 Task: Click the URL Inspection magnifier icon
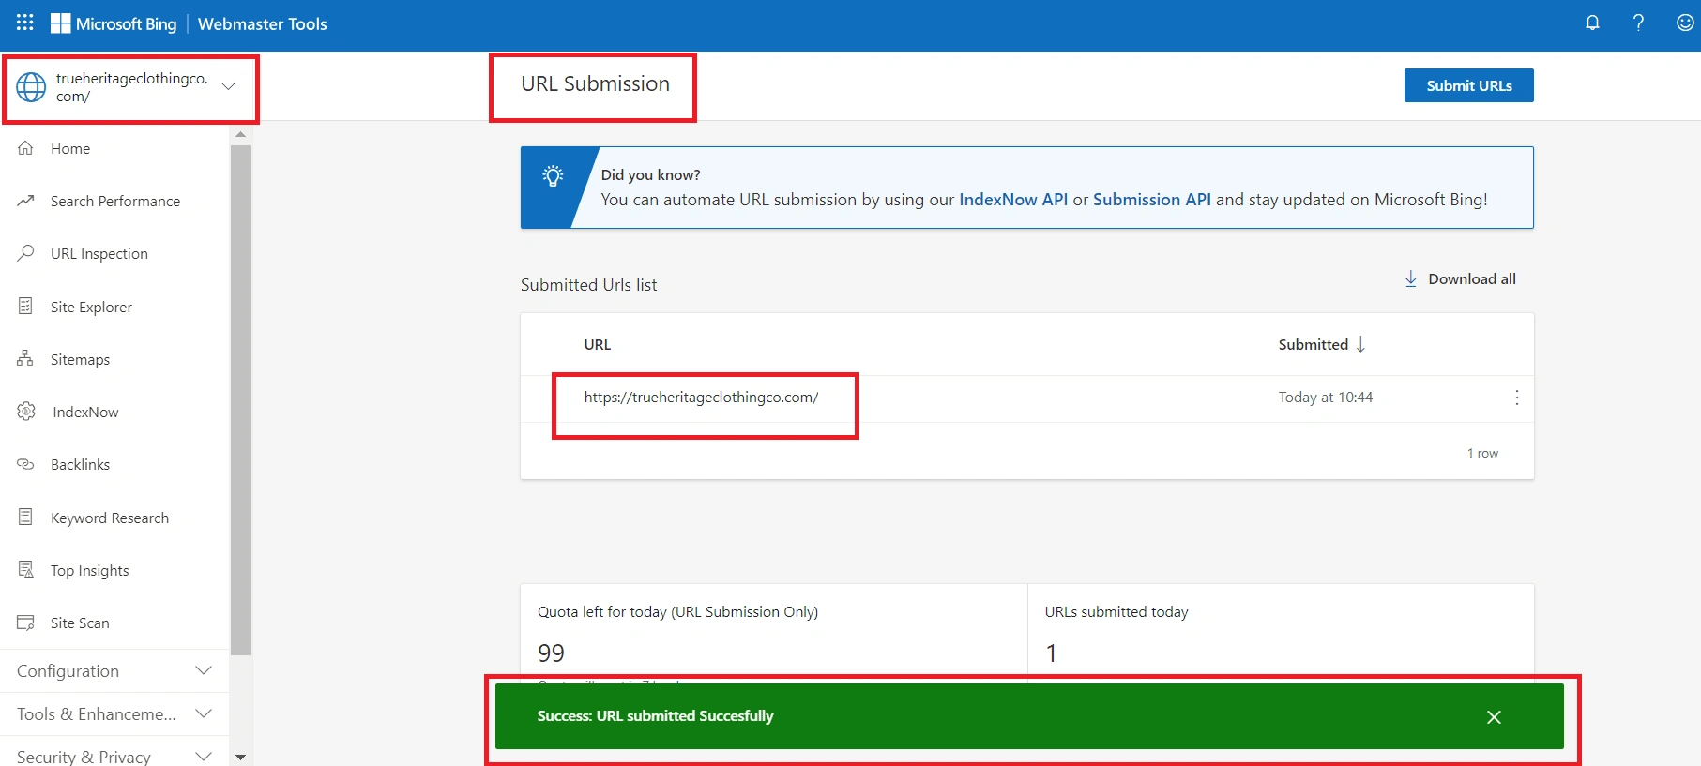tap(25, 253)
